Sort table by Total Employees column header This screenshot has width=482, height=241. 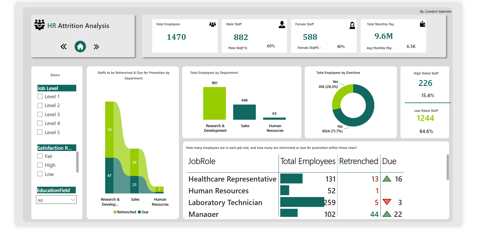tap(308, 161)
